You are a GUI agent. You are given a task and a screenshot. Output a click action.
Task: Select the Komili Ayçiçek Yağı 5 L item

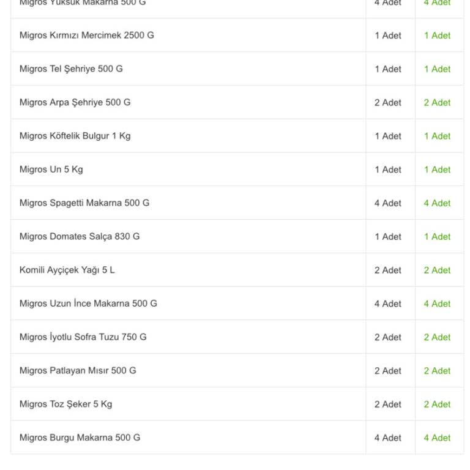[x=67, y=270]
